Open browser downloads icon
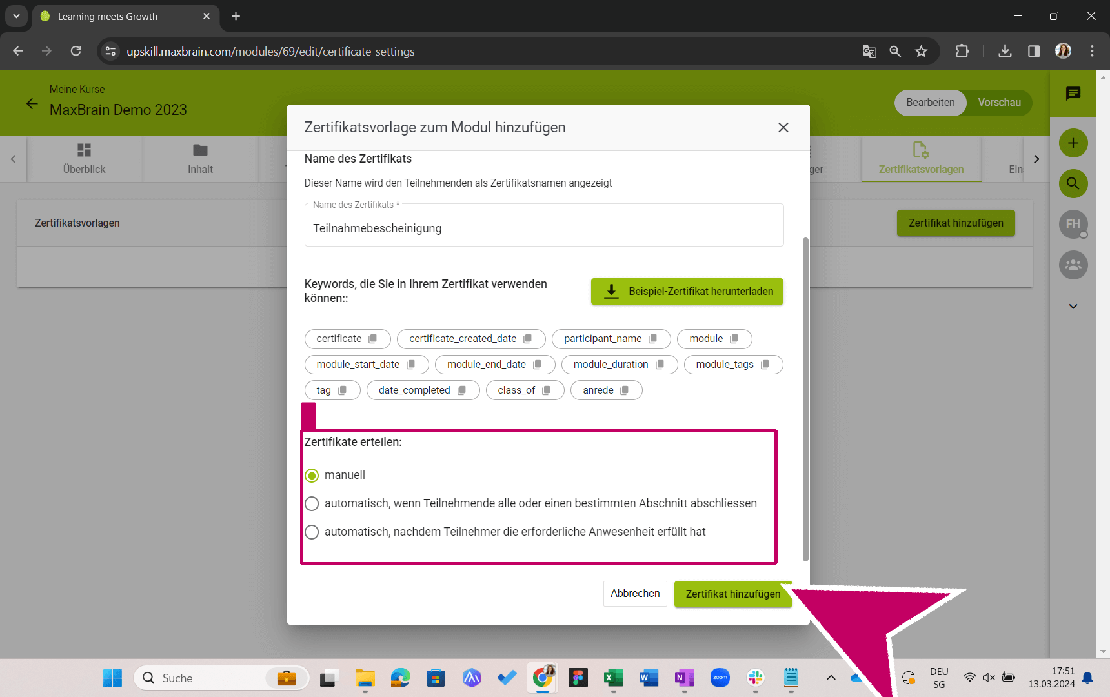This screenshot has height=697, width=1110. (x=1005, y=51)
